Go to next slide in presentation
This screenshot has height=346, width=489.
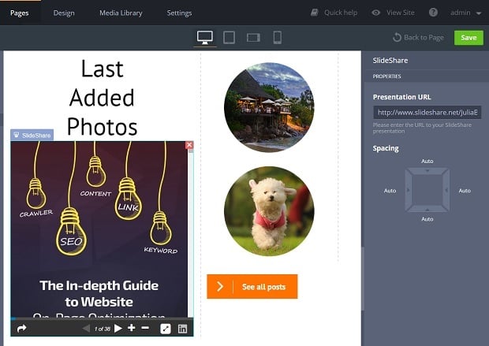click(118, 329)
